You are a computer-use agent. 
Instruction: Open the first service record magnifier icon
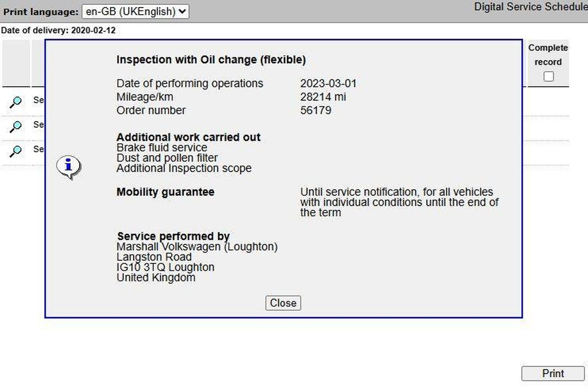point(16,102)
